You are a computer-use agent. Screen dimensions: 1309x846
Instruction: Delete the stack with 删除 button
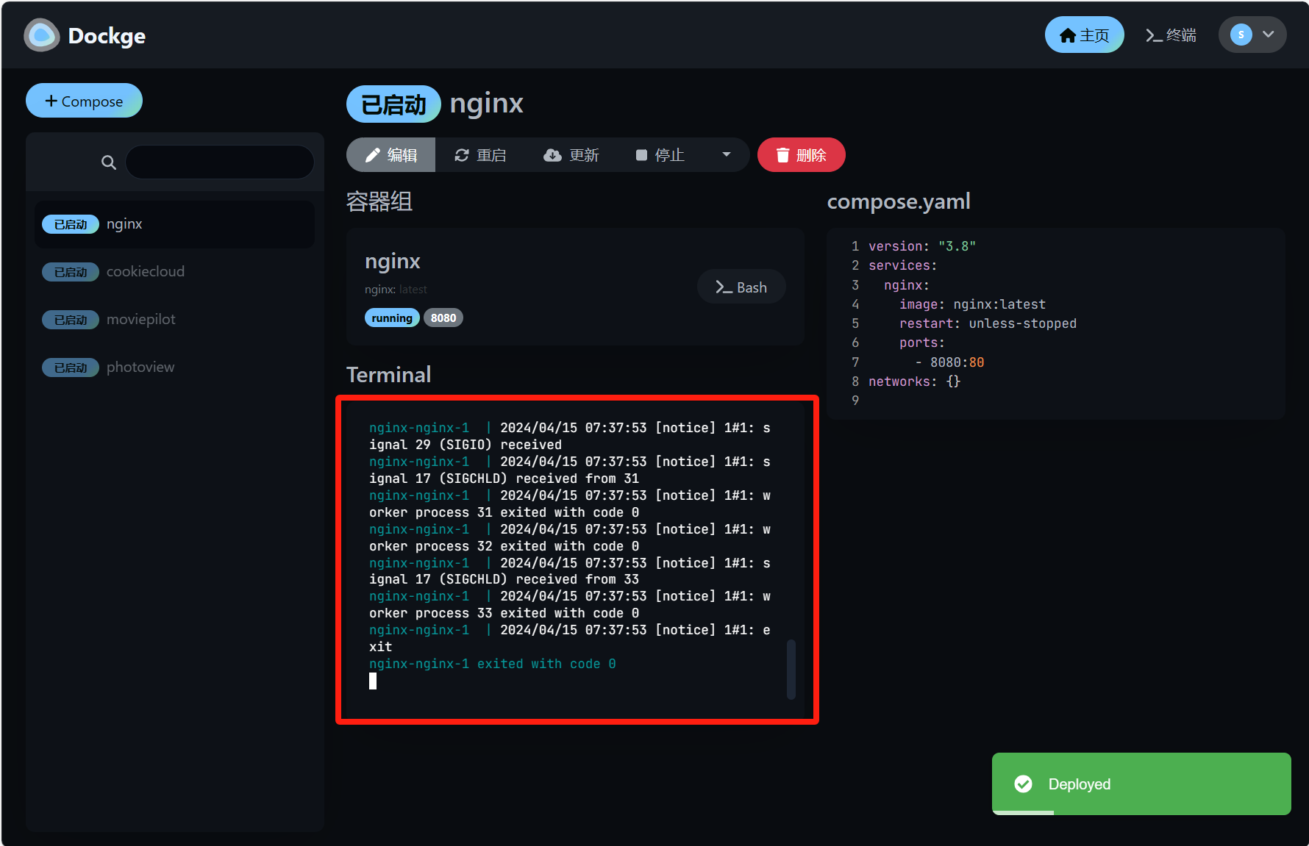[x=801, y=155]
